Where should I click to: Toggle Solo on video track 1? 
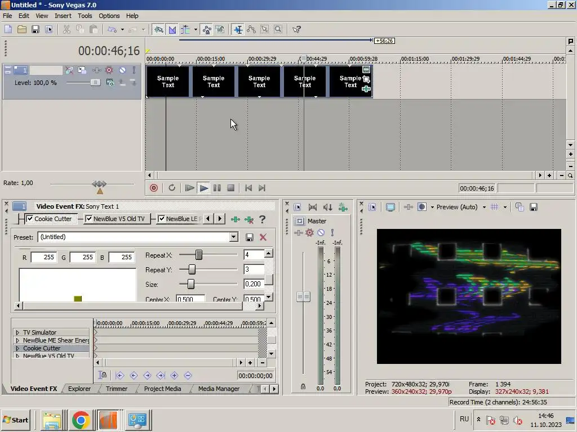point(134,70)
